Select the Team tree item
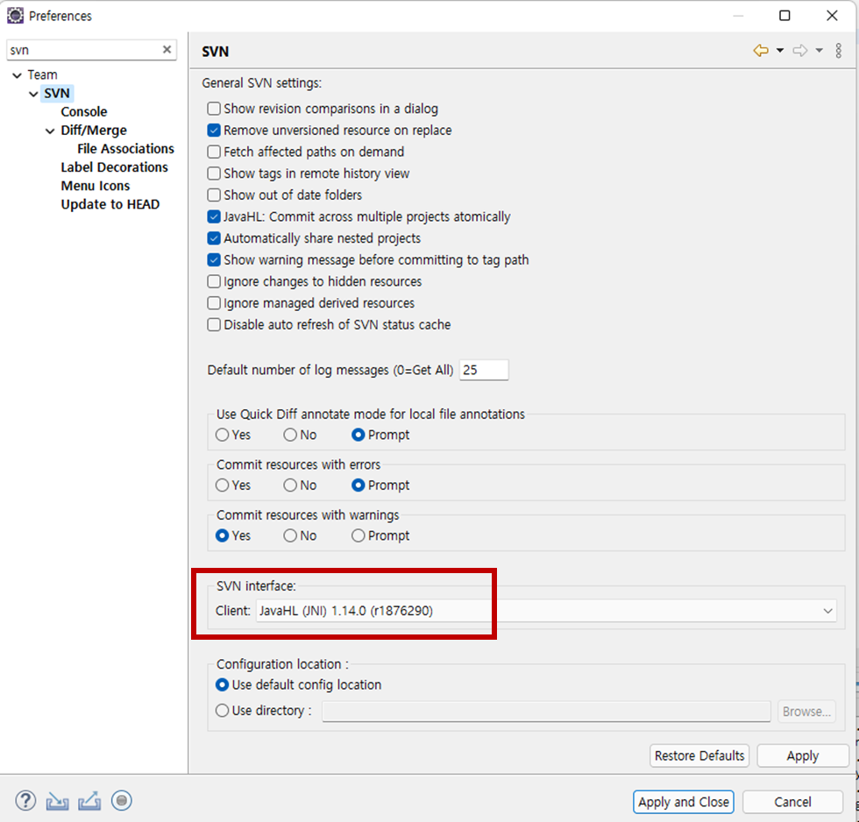The height and width of the screenshot is (822, 859). pyautogui.click(x=42, y=74)
